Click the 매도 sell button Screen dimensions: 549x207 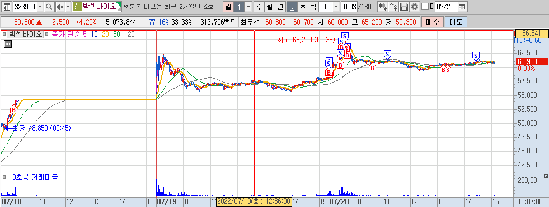coord(456,22)
